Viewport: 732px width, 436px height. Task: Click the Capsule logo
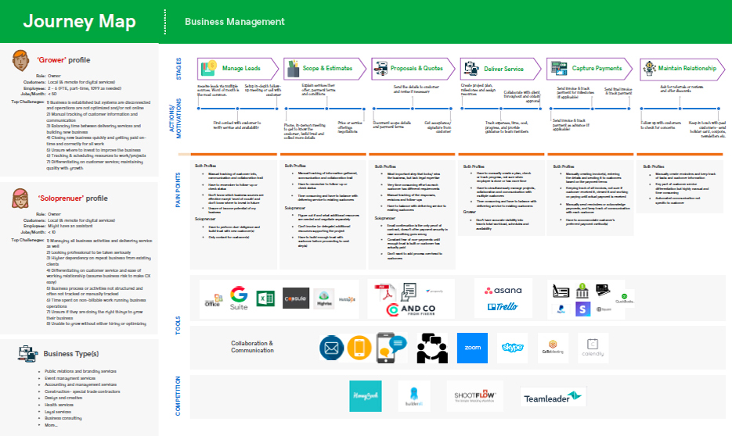[x=295, y=298]
